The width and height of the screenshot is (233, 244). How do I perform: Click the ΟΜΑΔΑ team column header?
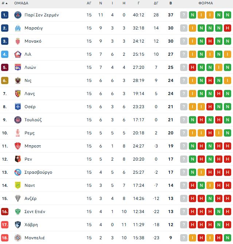[21, 3]
